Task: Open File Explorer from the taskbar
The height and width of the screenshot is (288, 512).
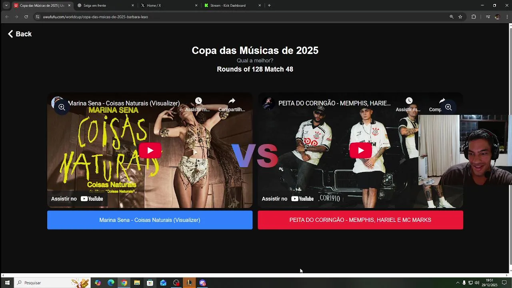Action: tap(137, 283)
